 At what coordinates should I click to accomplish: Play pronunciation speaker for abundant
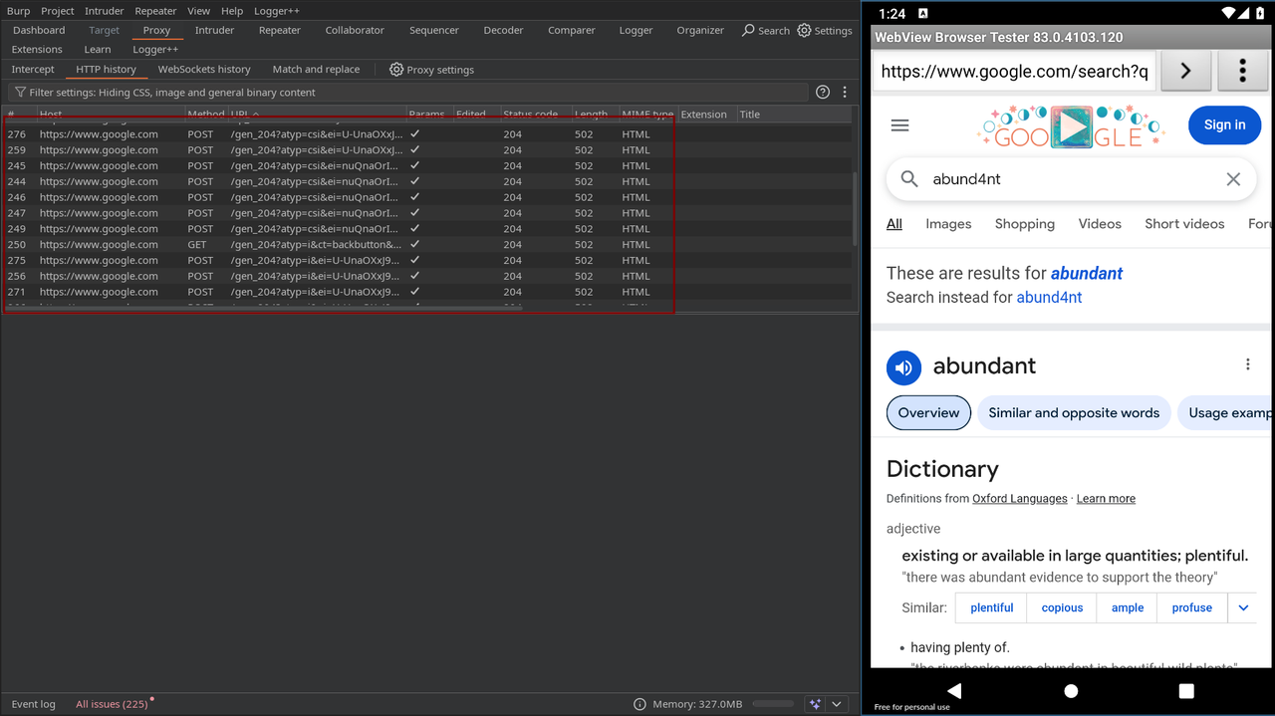point(904,367)
